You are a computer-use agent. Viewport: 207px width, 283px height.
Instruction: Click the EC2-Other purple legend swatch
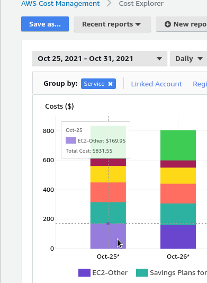(x=84, y=272)
